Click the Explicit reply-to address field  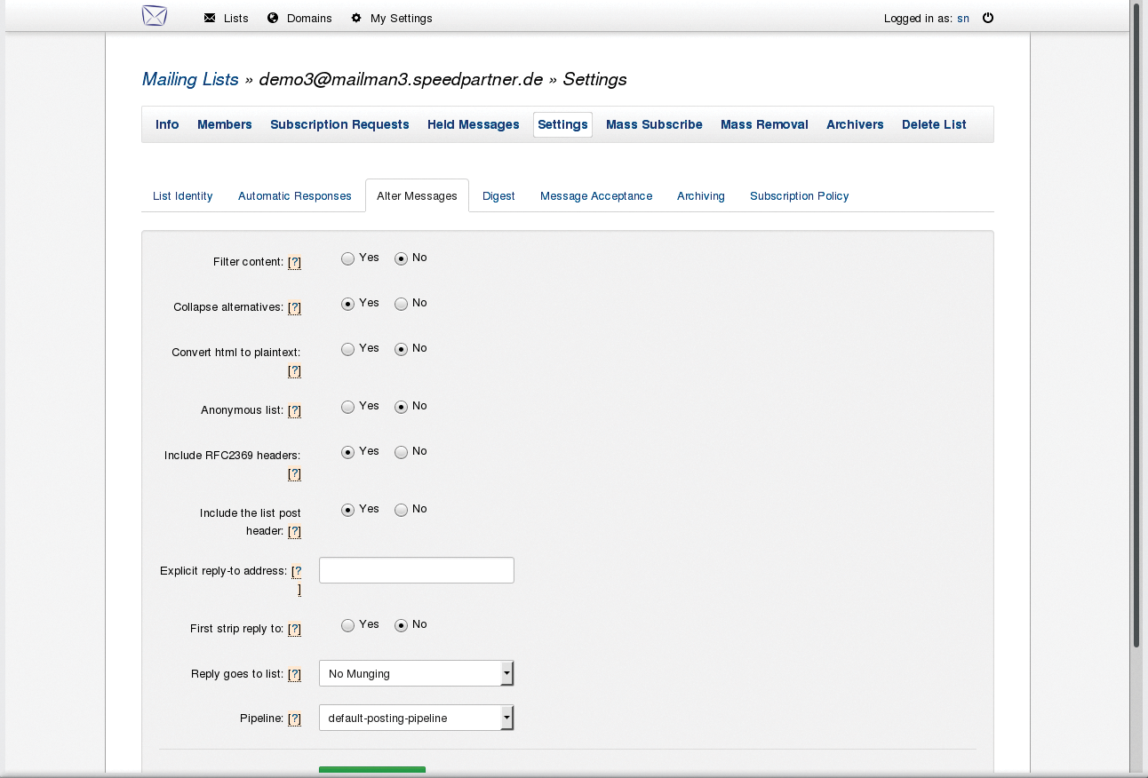coord(416,569)
